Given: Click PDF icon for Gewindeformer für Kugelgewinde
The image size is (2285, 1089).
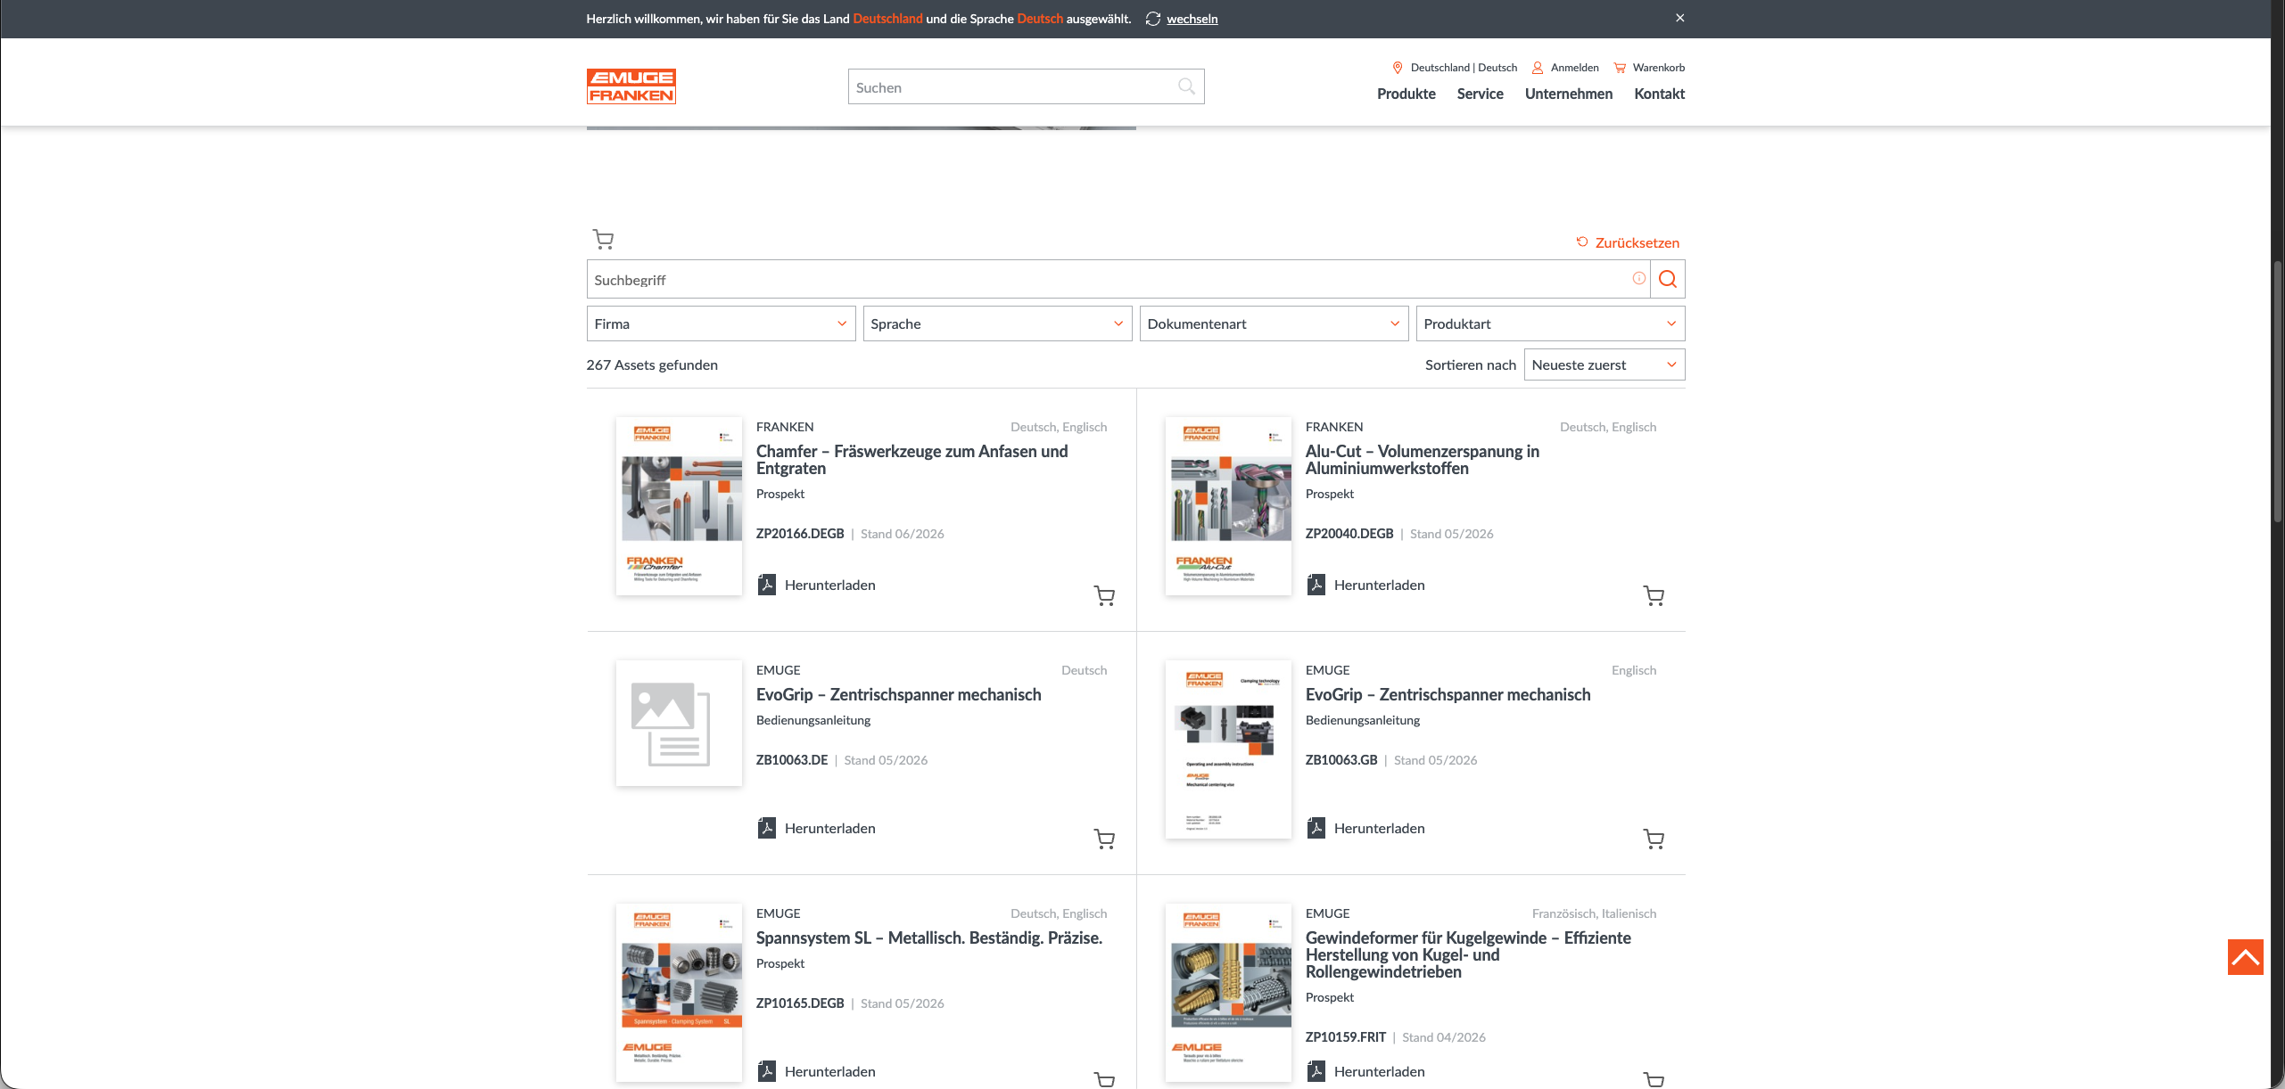Looking at the screenshot, I should coord(1316,1071).
